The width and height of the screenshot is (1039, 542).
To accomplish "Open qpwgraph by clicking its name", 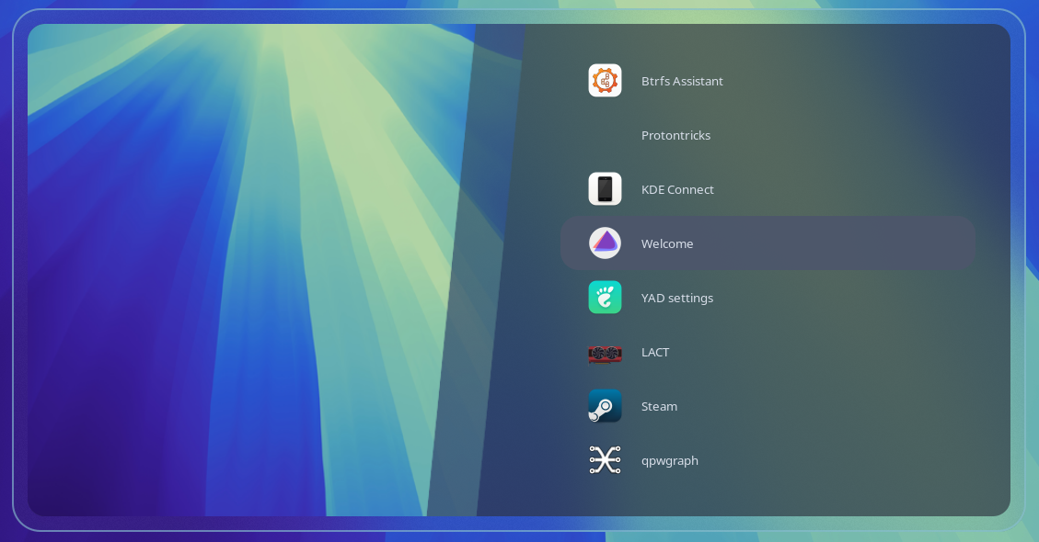I will (x=669, y=460).
